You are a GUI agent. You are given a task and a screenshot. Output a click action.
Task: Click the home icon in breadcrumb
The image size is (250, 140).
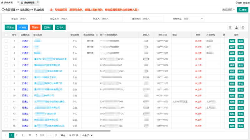point(3,10)
